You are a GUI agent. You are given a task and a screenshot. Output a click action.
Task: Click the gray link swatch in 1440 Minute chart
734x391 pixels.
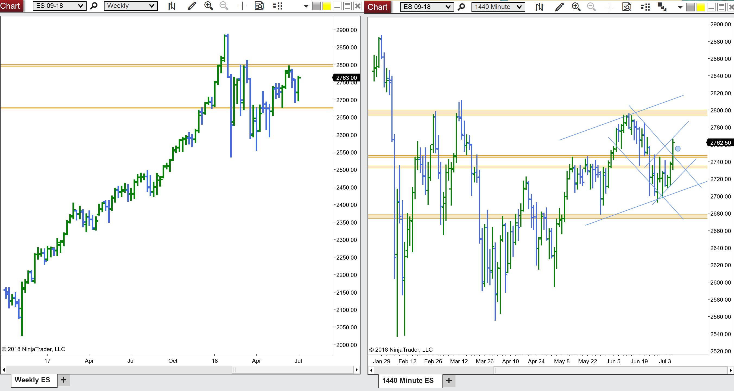point(690,7)
